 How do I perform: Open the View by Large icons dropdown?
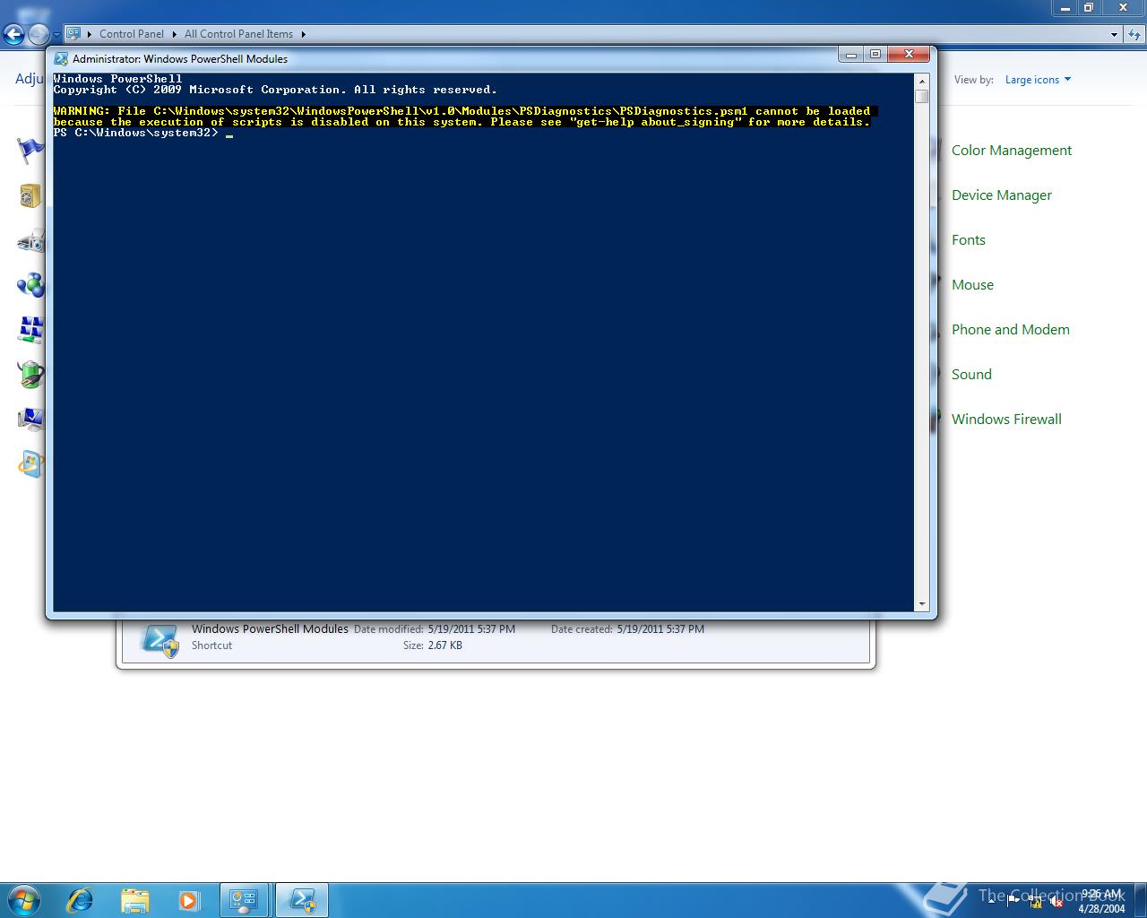[x=1038, y=80]
